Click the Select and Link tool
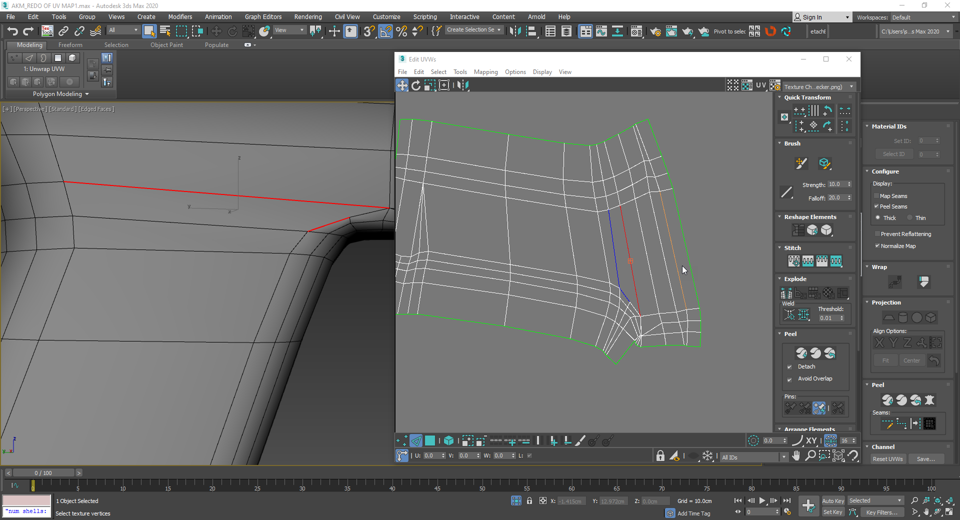The width and height of the screenshot is (960, 520). coord(63,31)
